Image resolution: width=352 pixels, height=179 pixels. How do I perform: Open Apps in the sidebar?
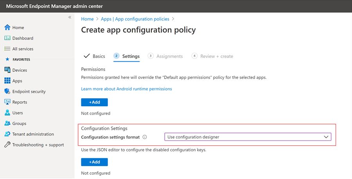(x=17, y=81)
